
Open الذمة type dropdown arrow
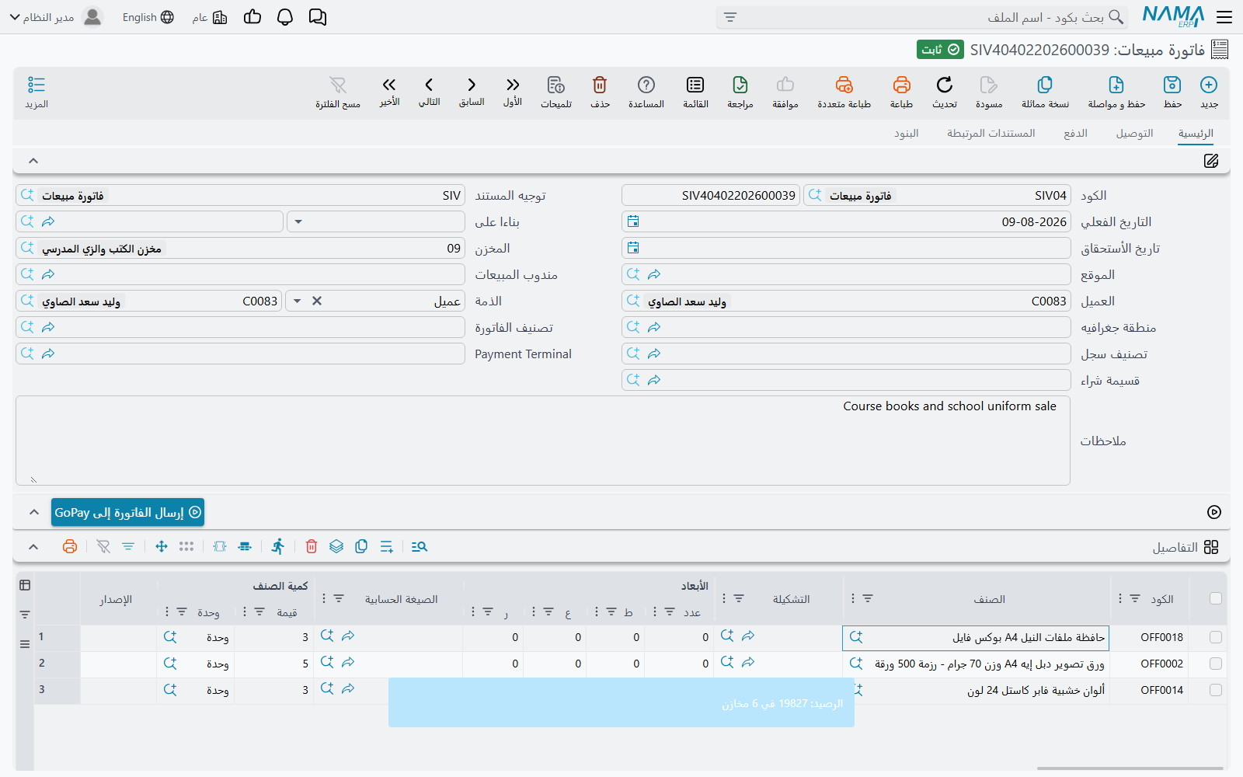[x=297, y=301]
